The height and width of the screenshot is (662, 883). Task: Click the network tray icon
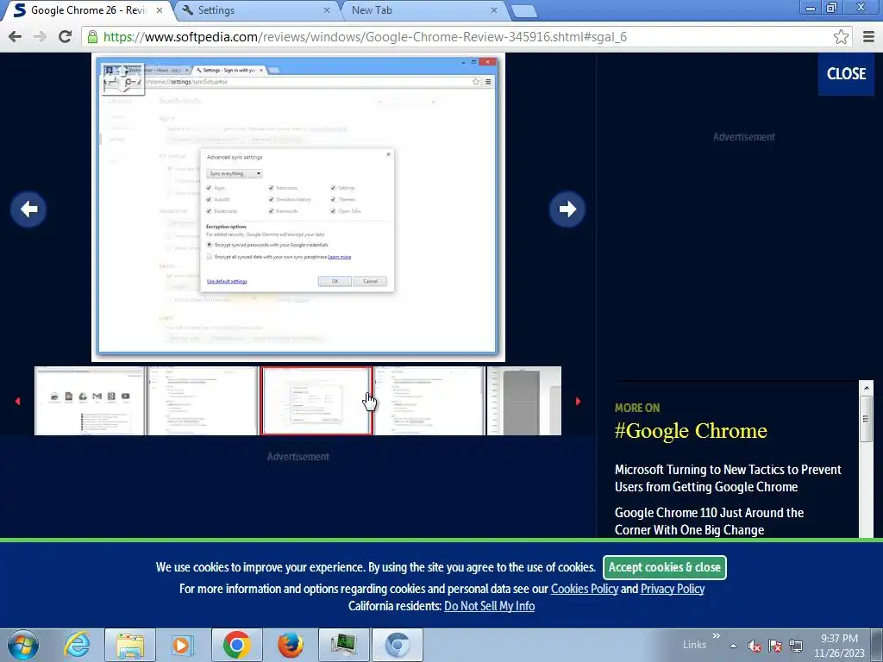[x=796, y=646]
